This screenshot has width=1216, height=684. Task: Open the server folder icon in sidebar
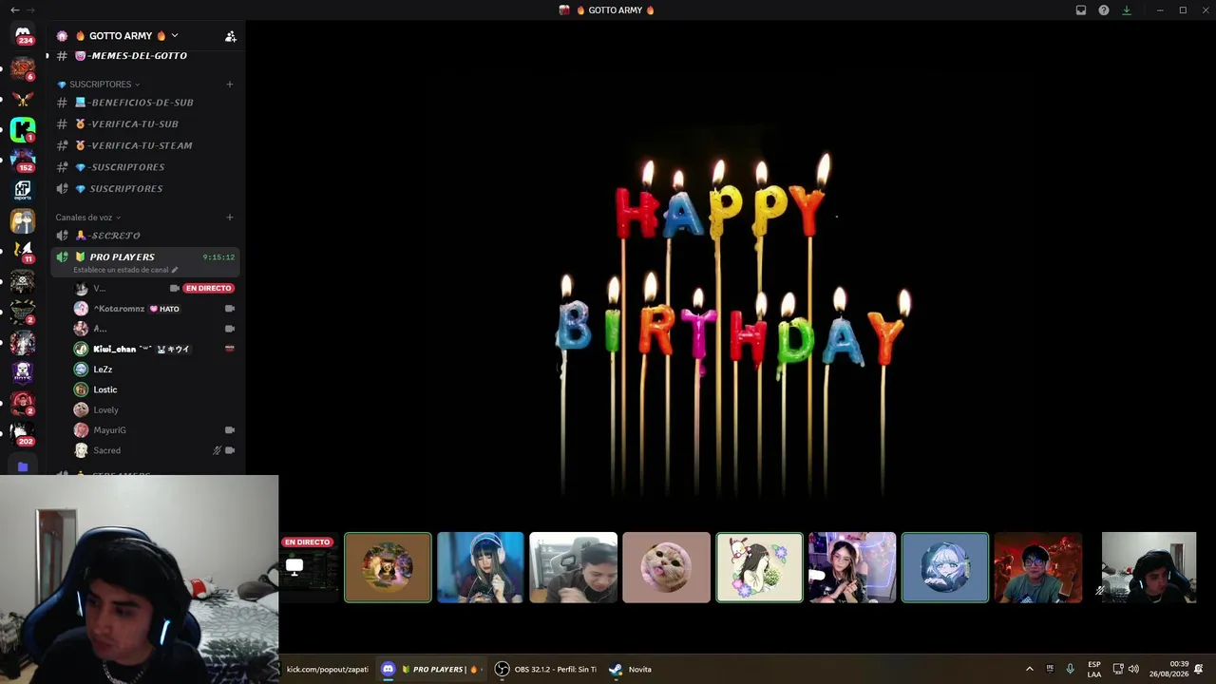(23, 466)
